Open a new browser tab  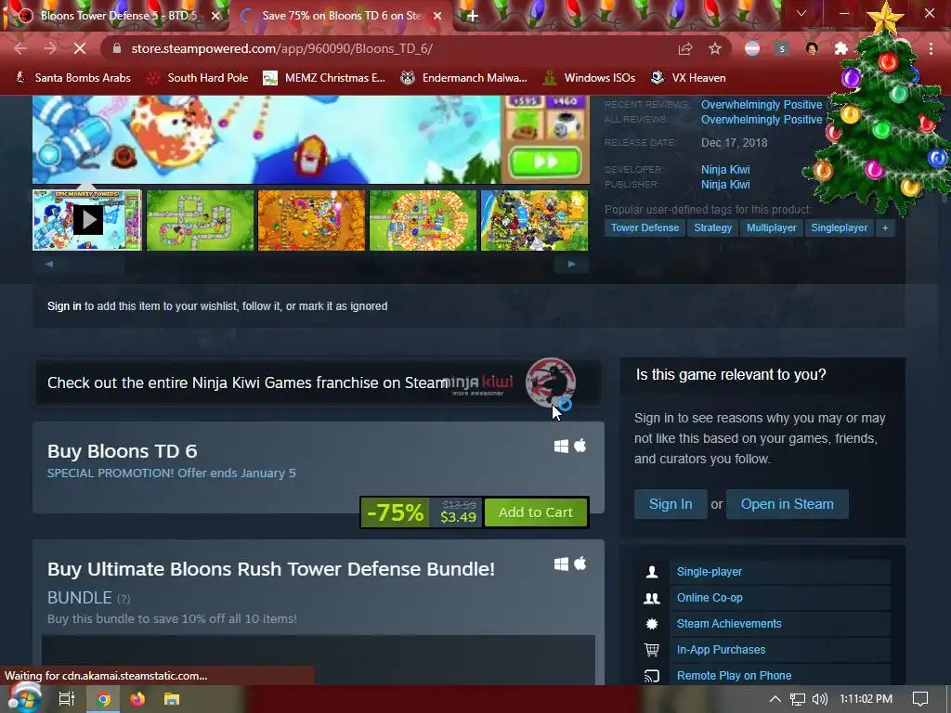click(473, 16)
